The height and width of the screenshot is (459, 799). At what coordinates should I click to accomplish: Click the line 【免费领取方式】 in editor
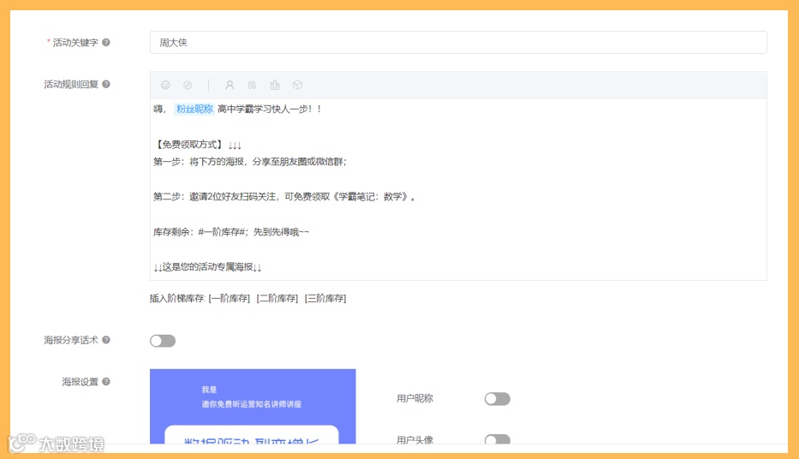pos(198,145)
